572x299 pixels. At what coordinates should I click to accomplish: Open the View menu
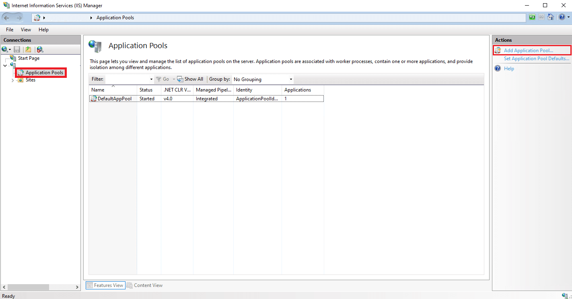point(26,30)
